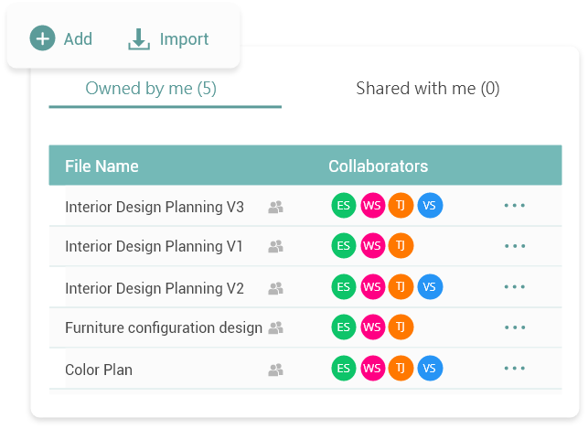This screenshot has width=588, height=429.
Task: Open more options for Interior Design Planning V3
Action: coord(515,206)
